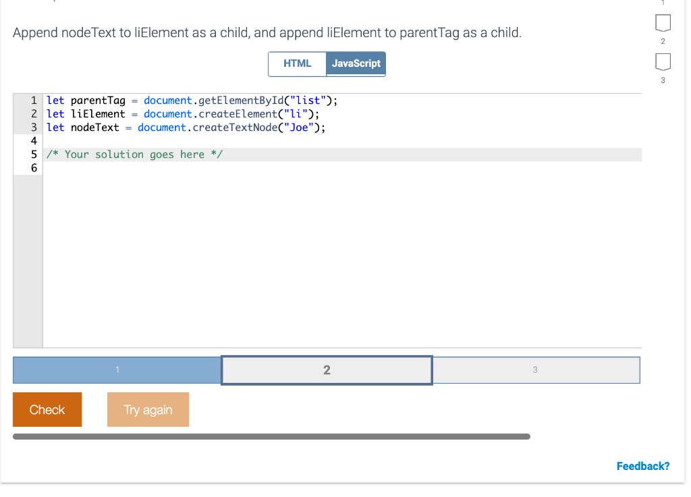Image resolution: width=691 pixels, height=497 pixels.
Task: Click the activity instructions text
Action: (268, 32)
